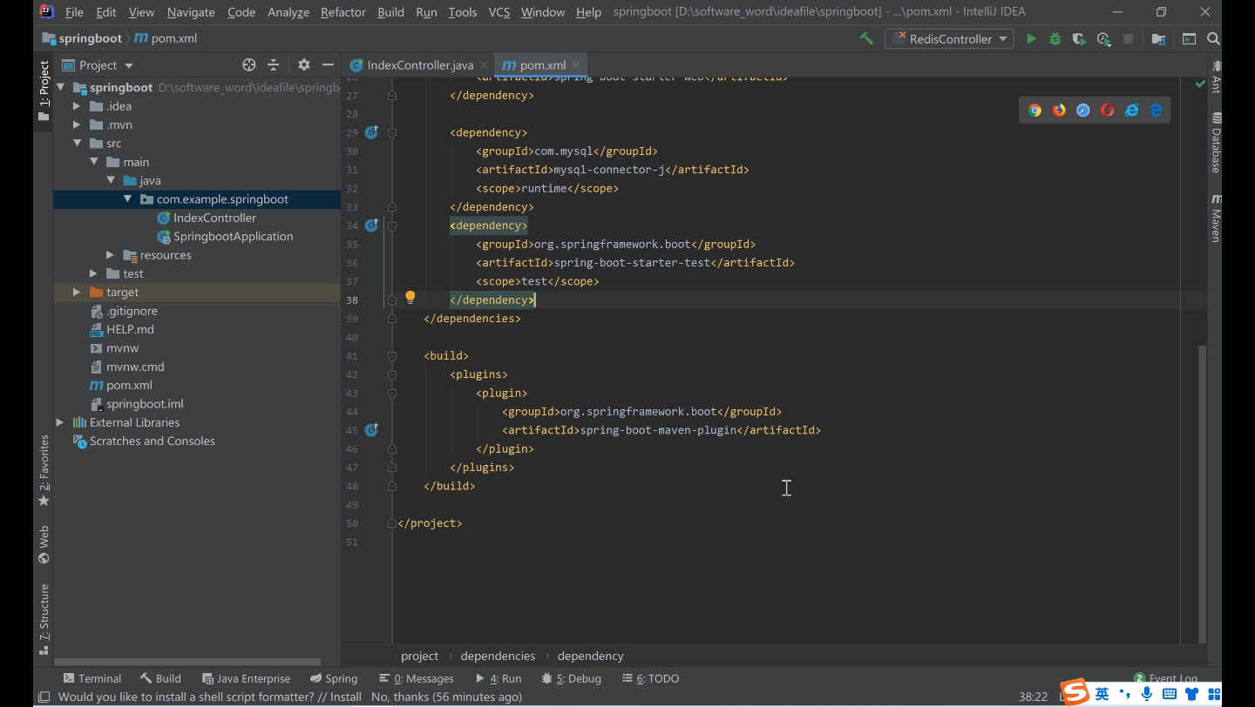
Task: Switch to the IndexController.java tab
Action: coord(419,65)
